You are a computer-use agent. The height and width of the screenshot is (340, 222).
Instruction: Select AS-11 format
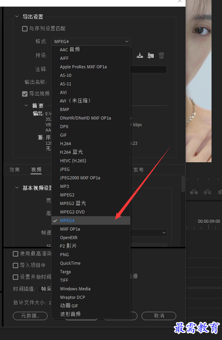91,84
